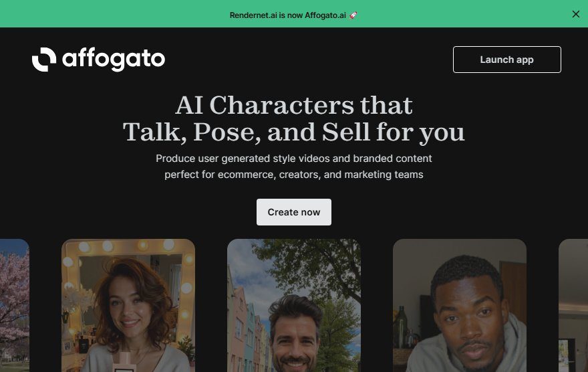Click the affogato wordmark text
This screenshot has height=372, width=588.
point(113,60)
